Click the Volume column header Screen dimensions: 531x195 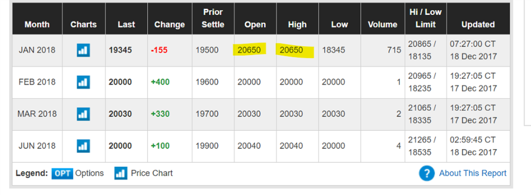coord(382,25)
